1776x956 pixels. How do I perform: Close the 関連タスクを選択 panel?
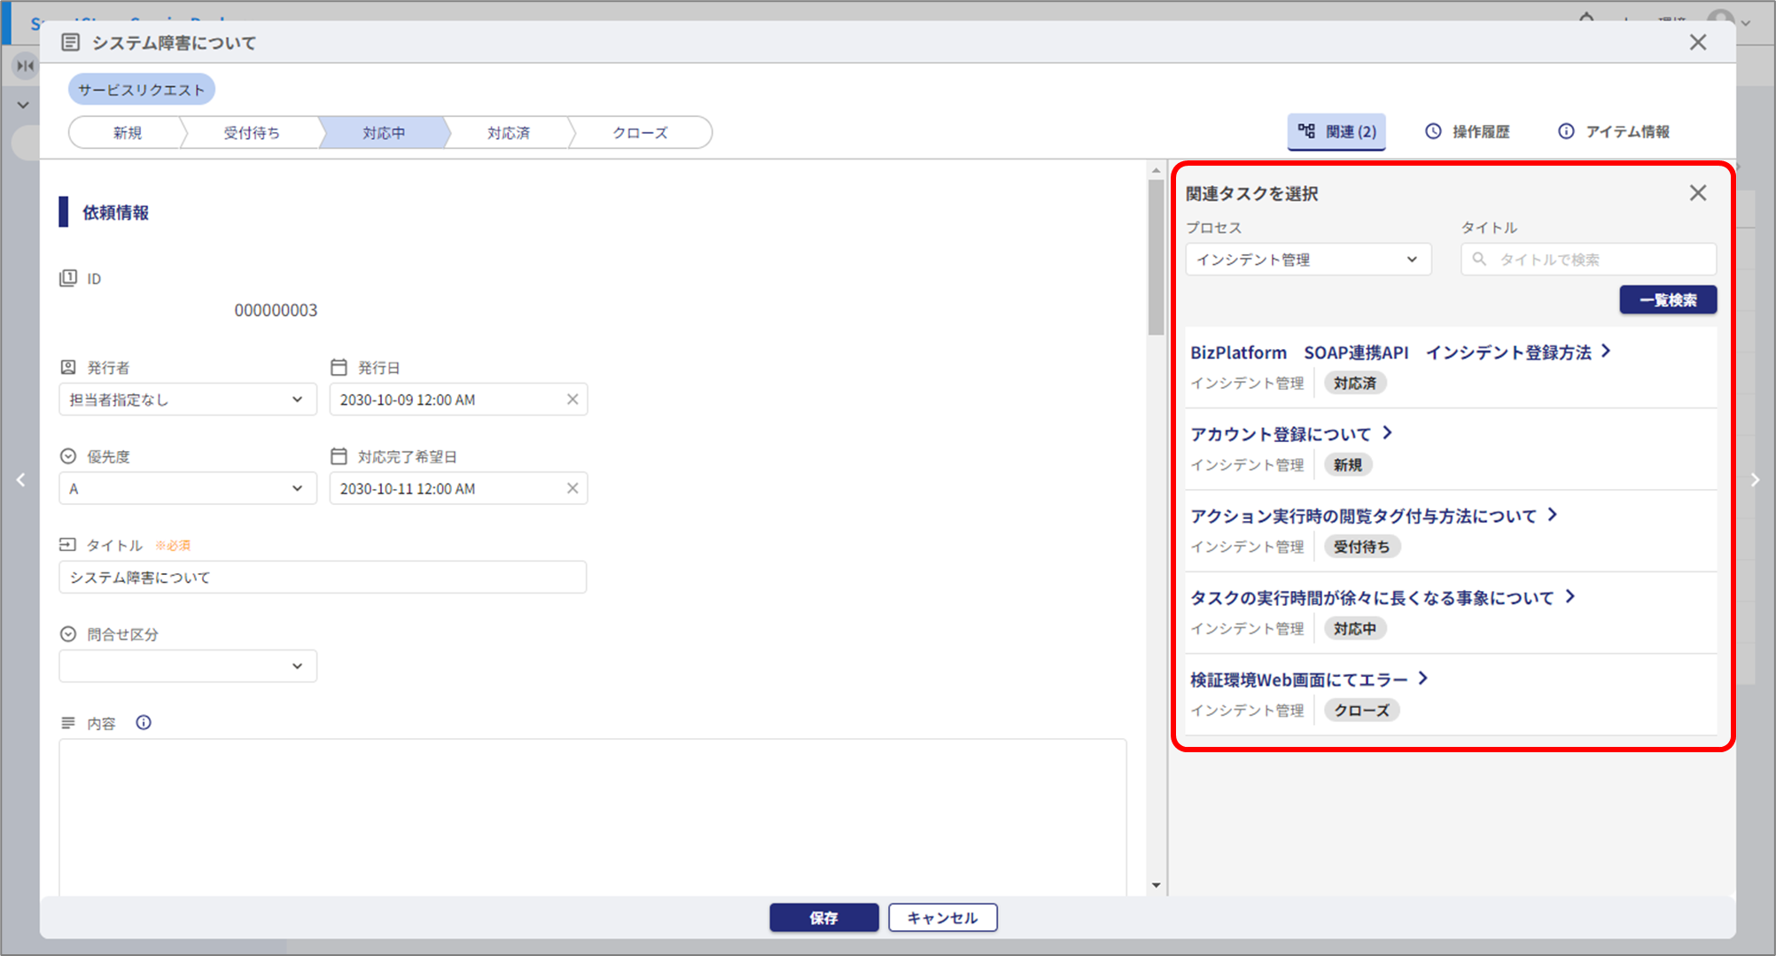1697,193
